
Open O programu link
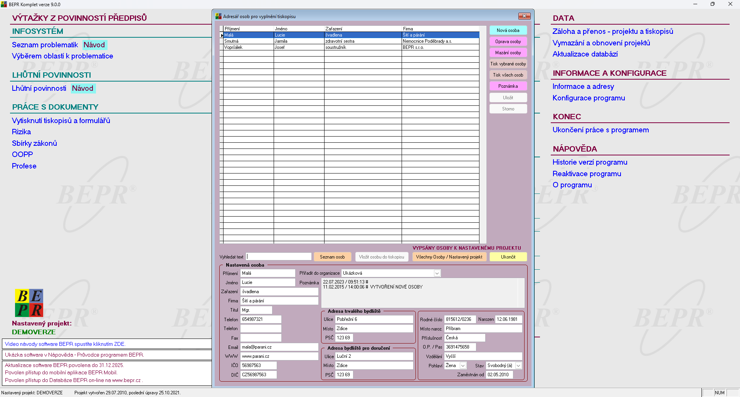tap(572, 185)
